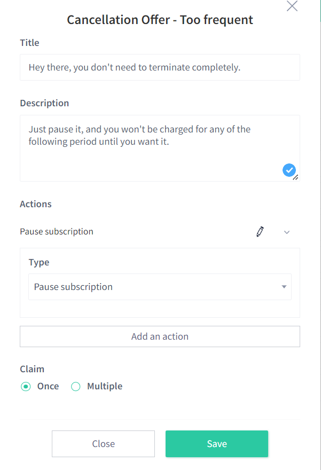Image resolution: width=321 pixels, height=470 pixels.
Task: Click the Description field label
Action: click(44, 103)
